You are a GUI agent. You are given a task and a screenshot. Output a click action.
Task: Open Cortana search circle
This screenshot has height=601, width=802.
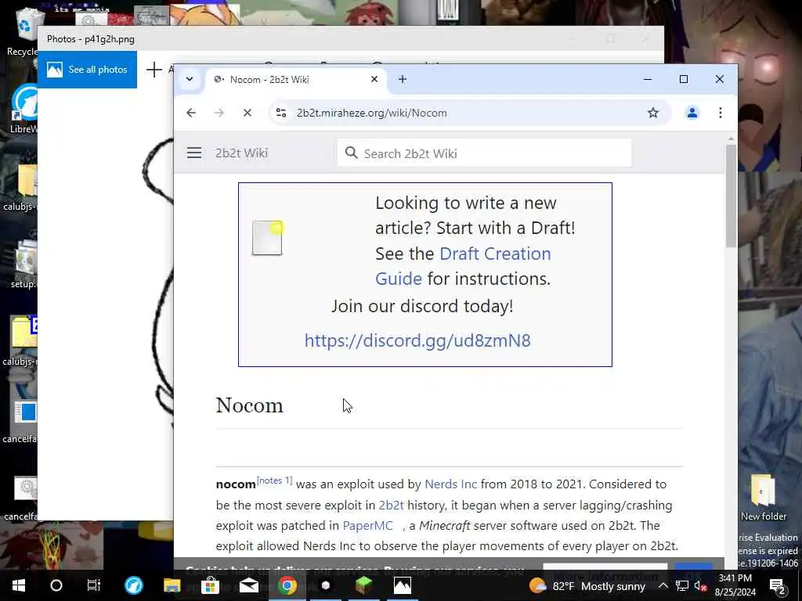tap(56, 585)
